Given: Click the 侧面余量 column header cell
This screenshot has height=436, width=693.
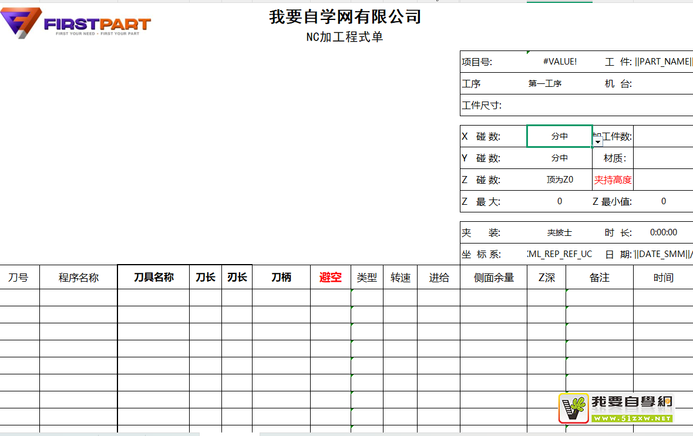Looking at the screenshot, I should tap(493, 278).
